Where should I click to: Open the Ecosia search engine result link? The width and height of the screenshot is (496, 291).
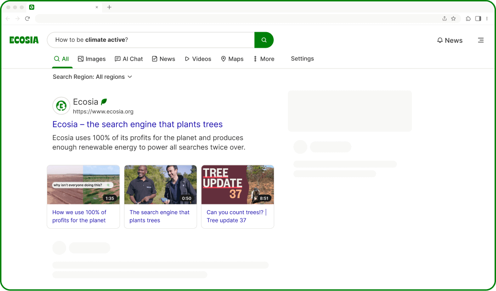click(137, 124)
